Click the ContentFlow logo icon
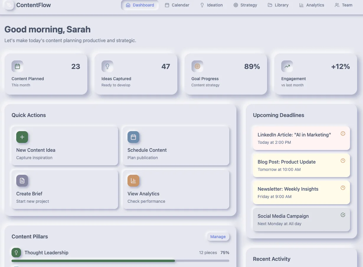The height and width of the screenshot is (267, 363). coord(9,5)
